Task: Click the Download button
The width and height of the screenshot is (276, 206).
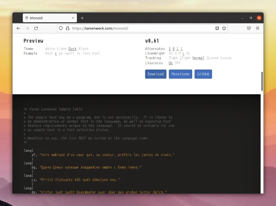Action: pyautogui.click(x=156, y=74)
